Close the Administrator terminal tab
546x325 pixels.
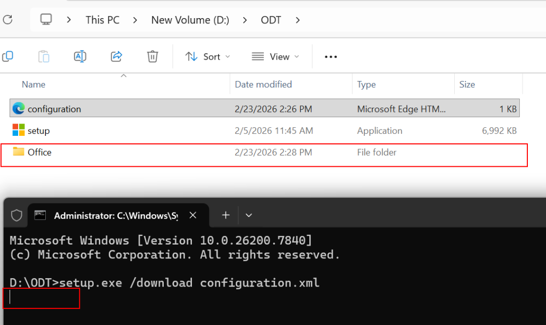pos(193,215)
